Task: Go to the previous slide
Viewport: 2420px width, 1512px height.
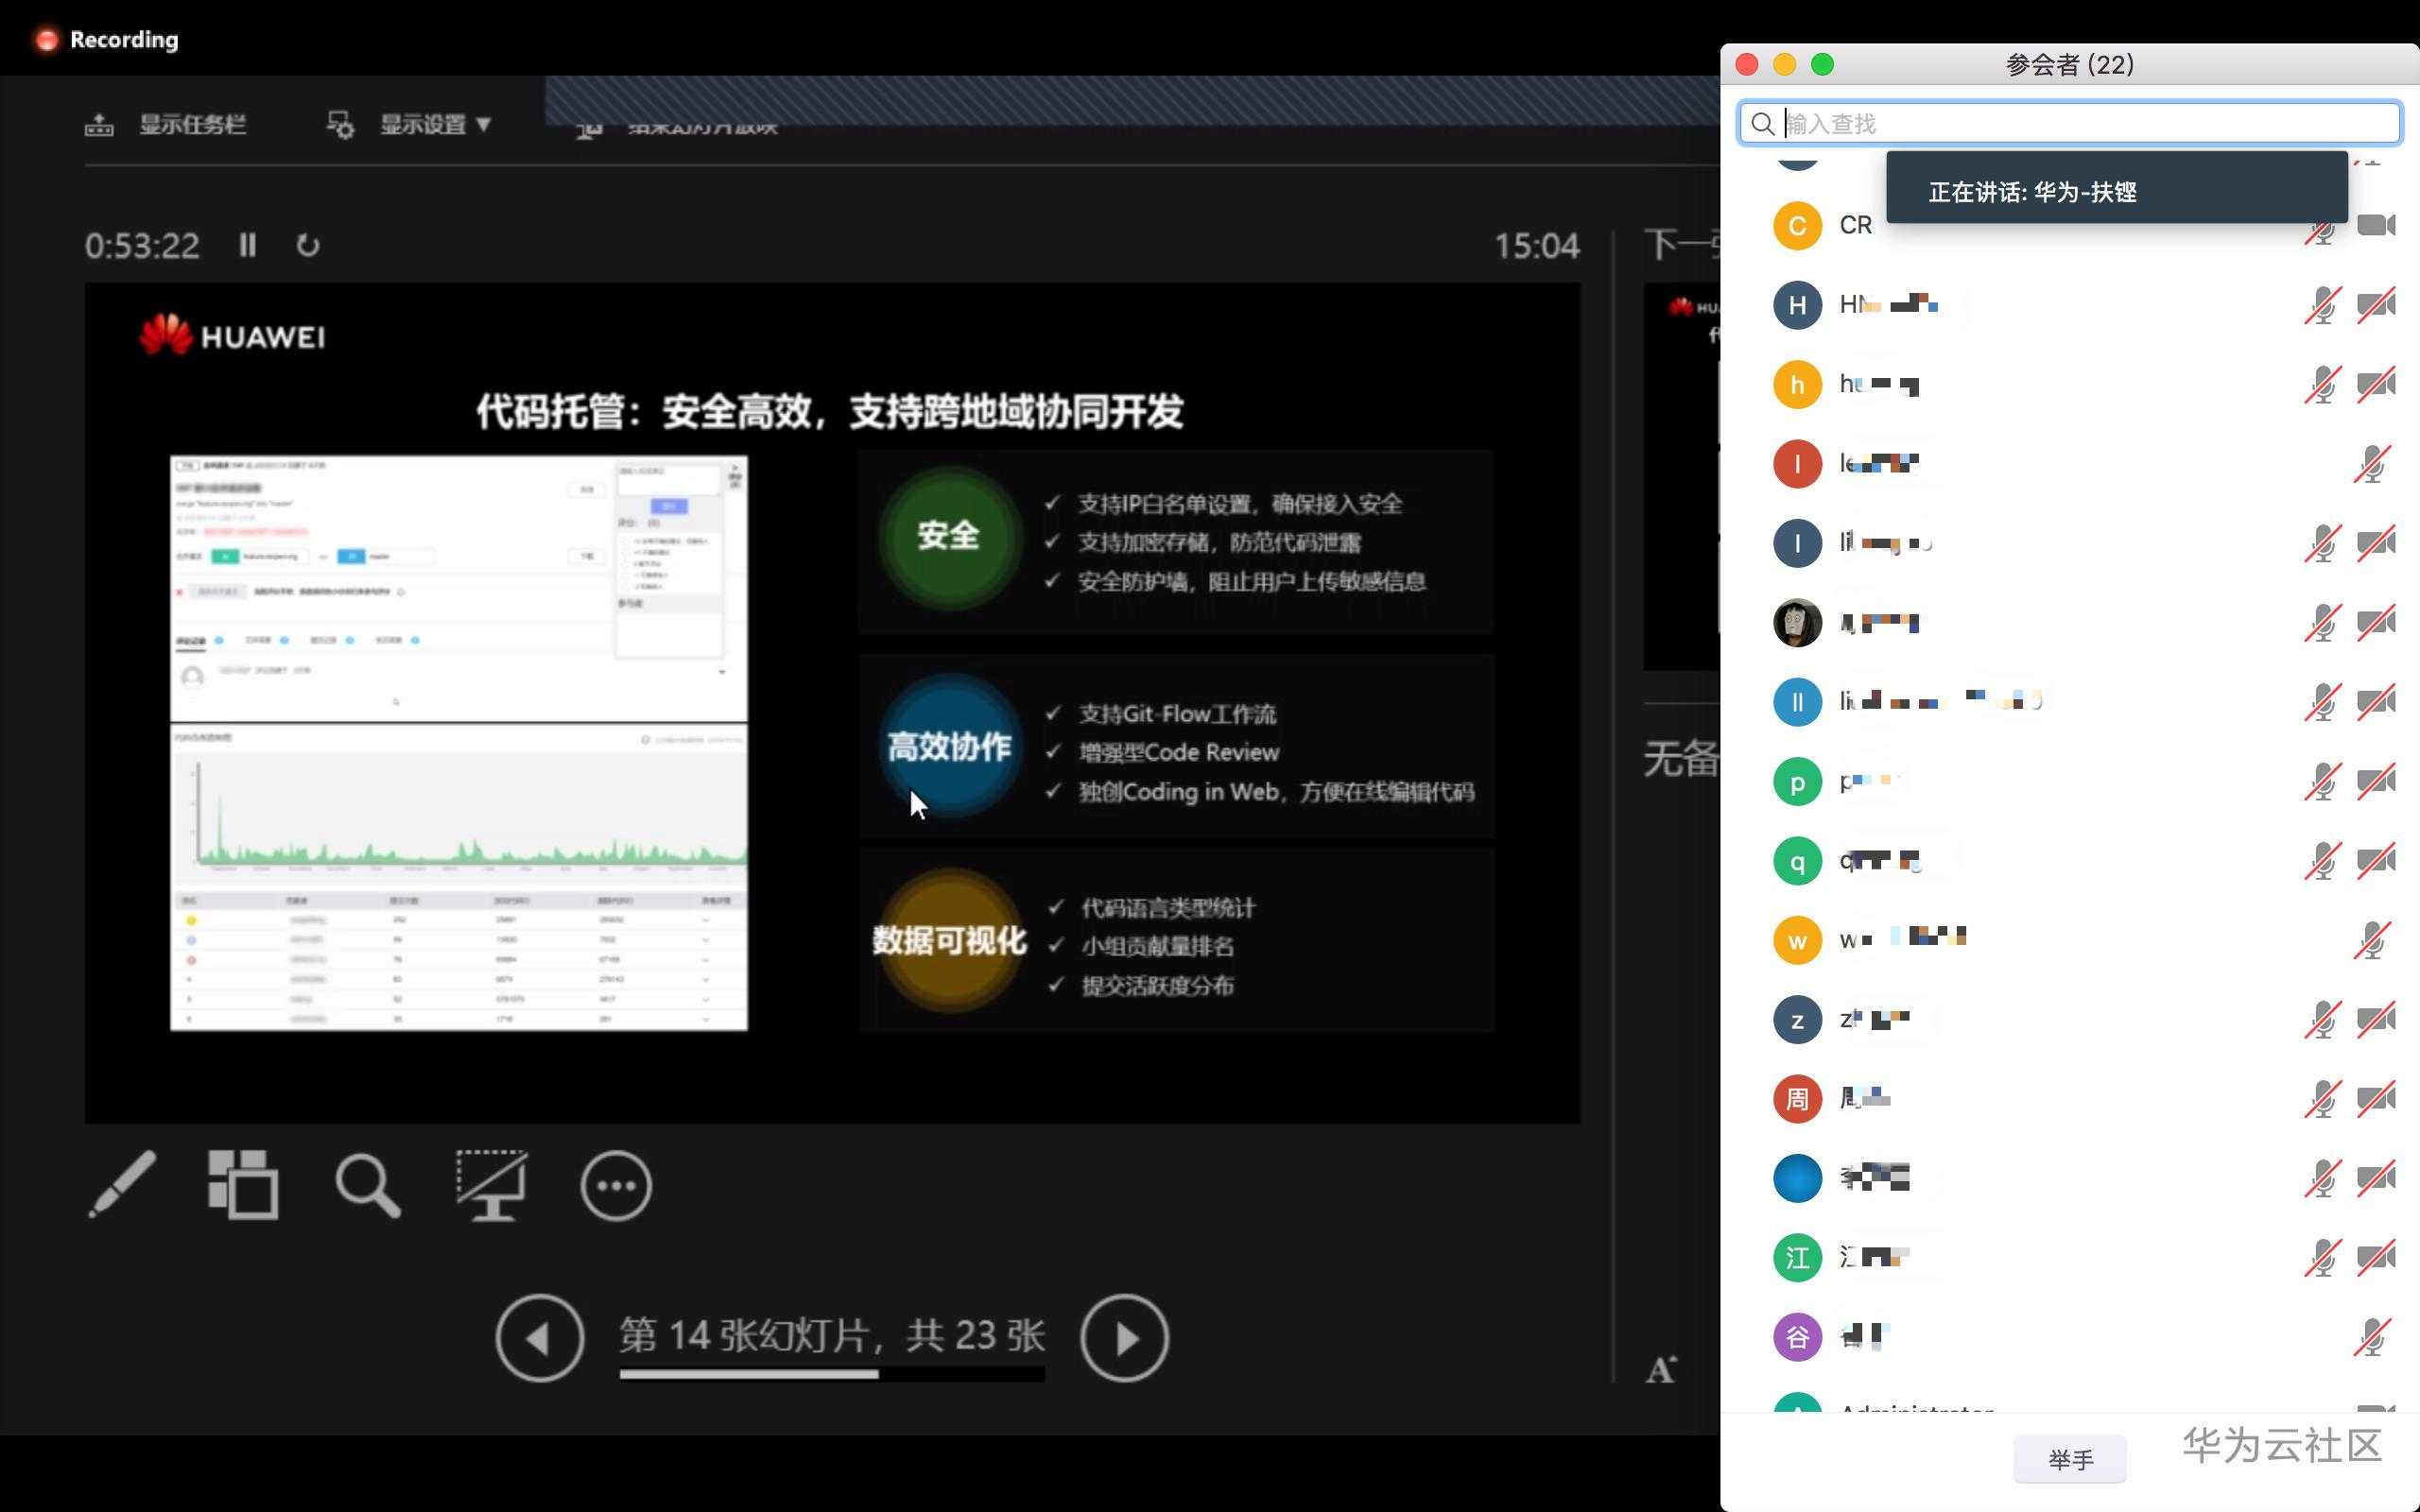Action: coord(540,1338)
